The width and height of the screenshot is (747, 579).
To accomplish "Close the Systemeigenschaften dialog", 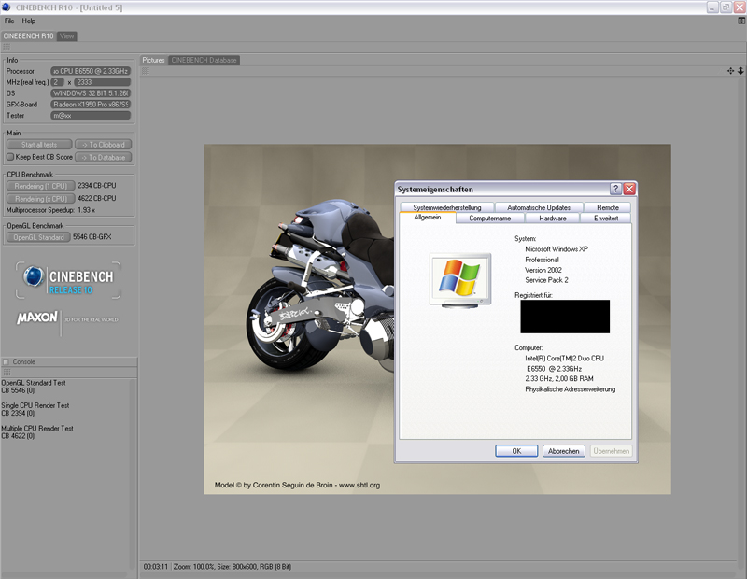I will tap(629, 189).
